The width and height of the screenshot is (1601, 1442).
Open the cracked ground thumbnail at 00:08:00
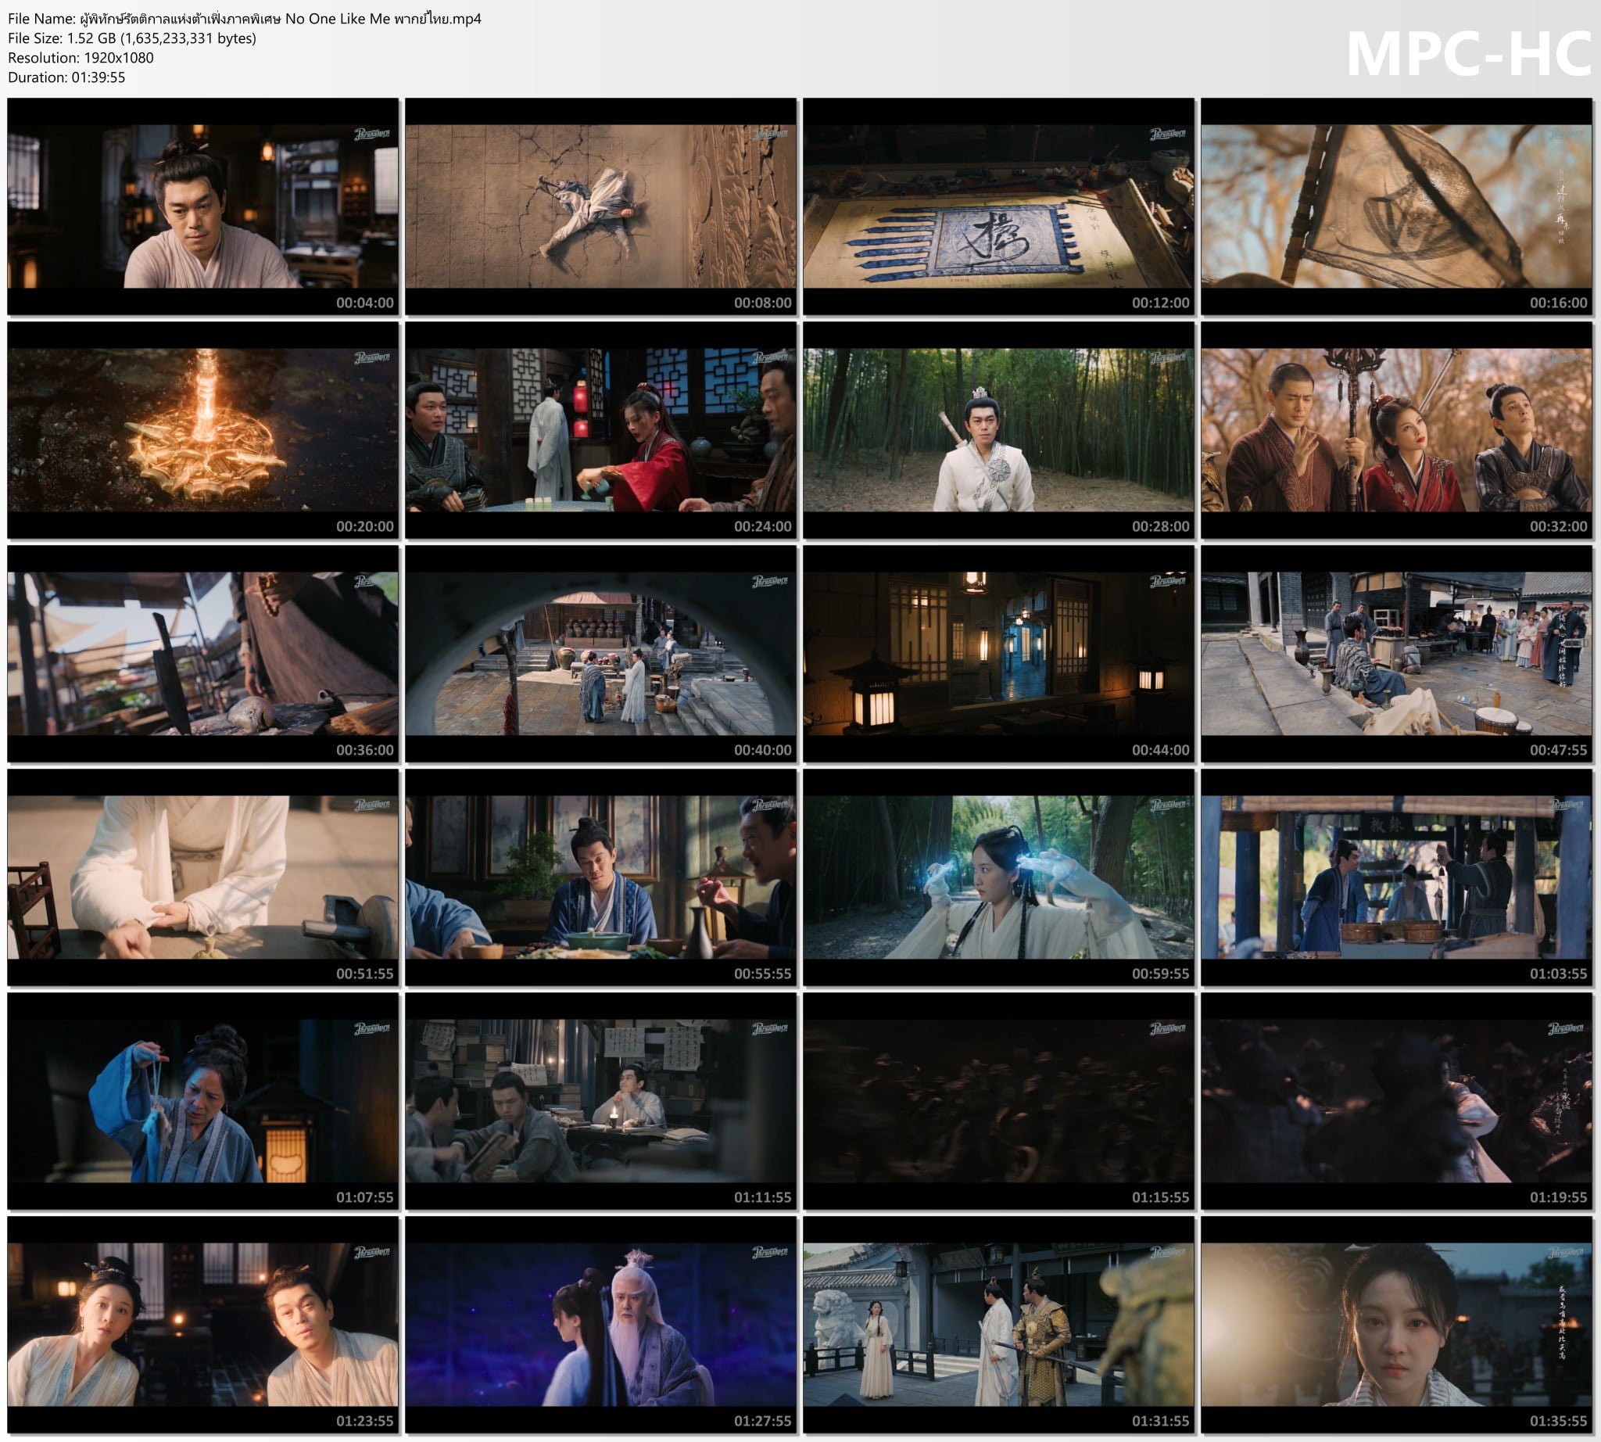pyautogui.click(x=600, y=206)
